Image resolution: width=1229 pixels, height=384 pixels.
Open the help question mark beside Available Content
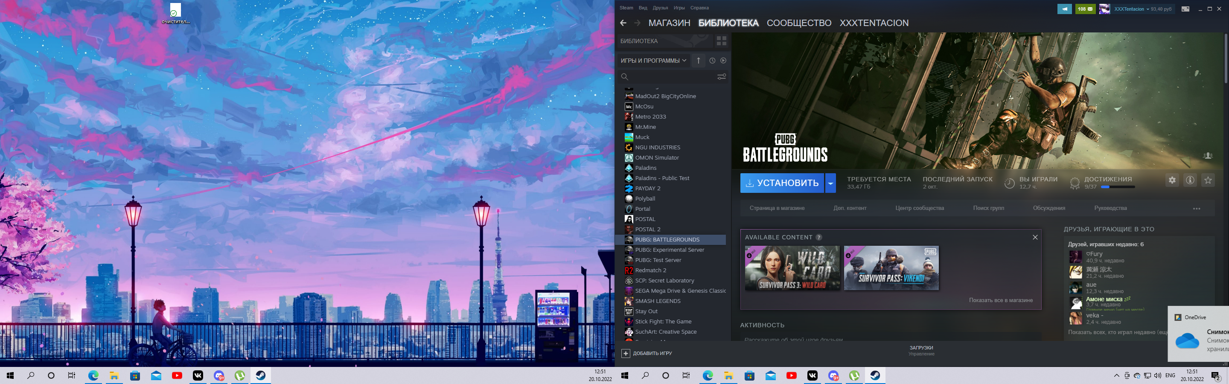[x=819, y=237]
